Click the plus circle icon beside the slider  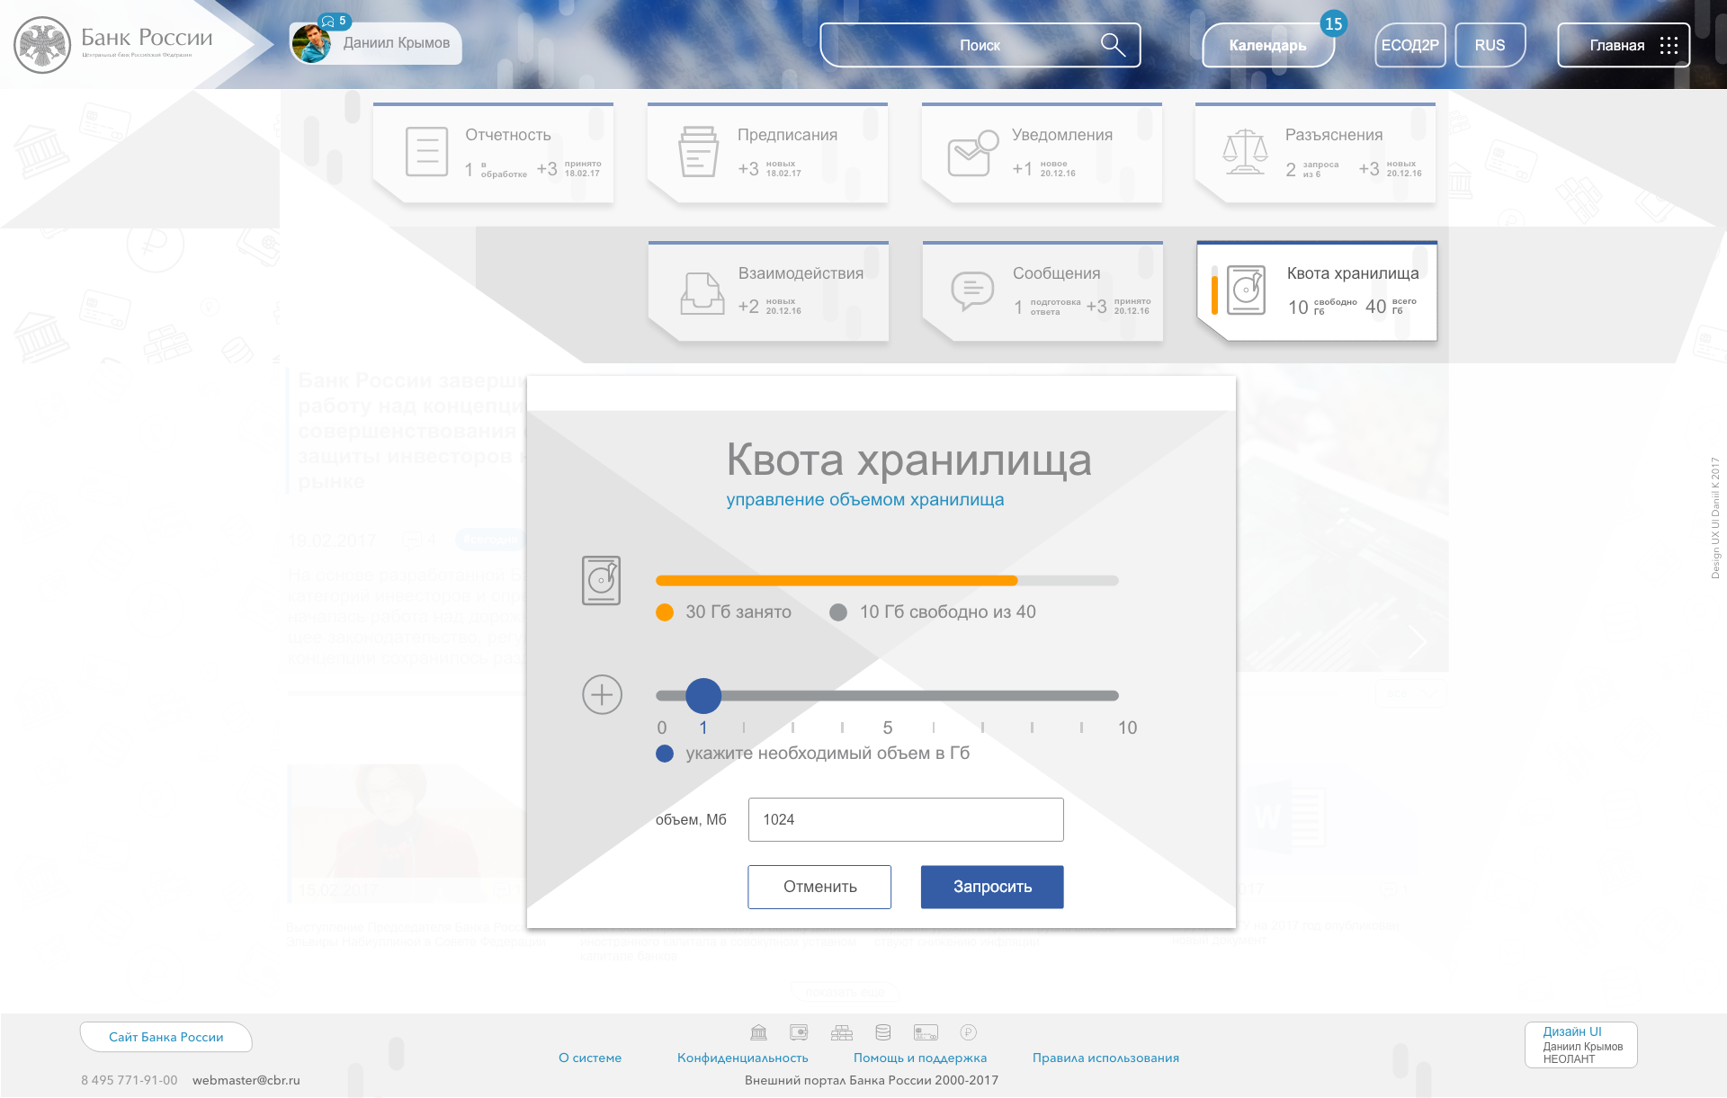pos(602,695)
